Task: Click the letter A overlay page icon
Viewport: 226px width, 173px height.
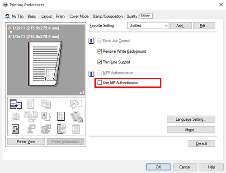Action: pyautogui.click(x=46, y=116)
